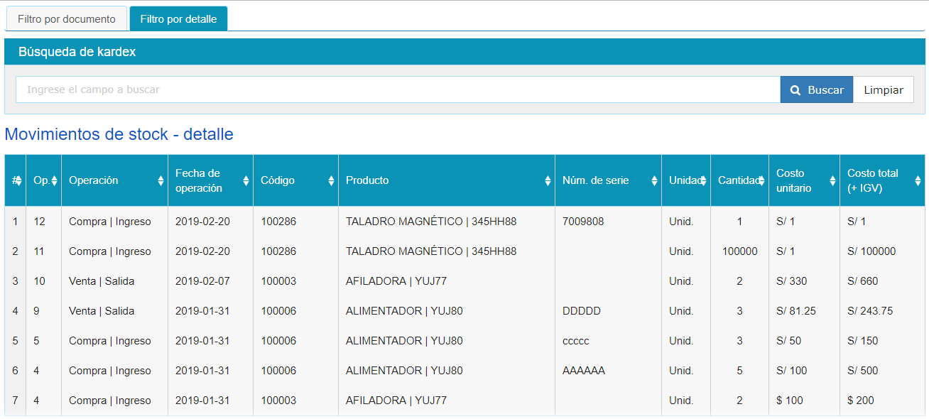Viewport: 929px width, 419px height.
Task: Select the AFILADORA row dated 2019-02-07
Action: tap(396, 281)
